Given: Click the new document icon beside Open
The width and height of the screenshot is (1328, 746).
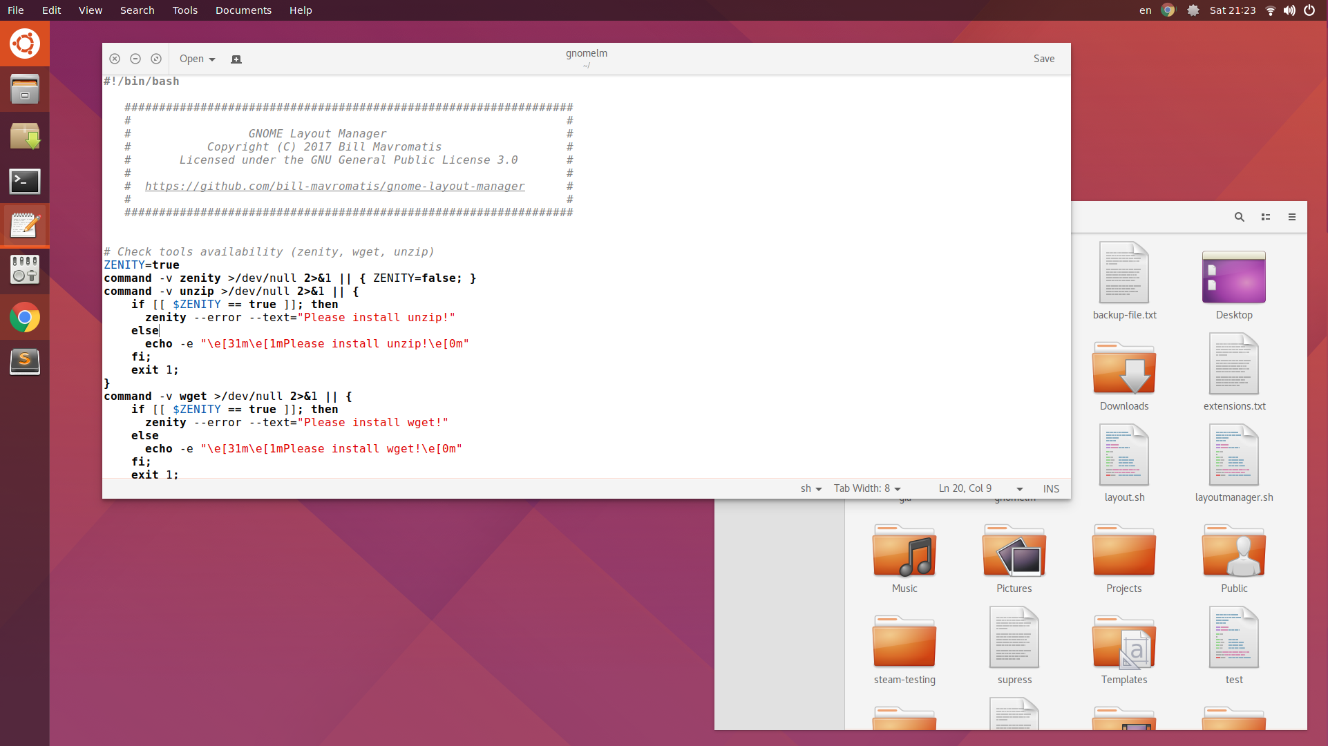Looking at the screenshot, I should point(236,59).
